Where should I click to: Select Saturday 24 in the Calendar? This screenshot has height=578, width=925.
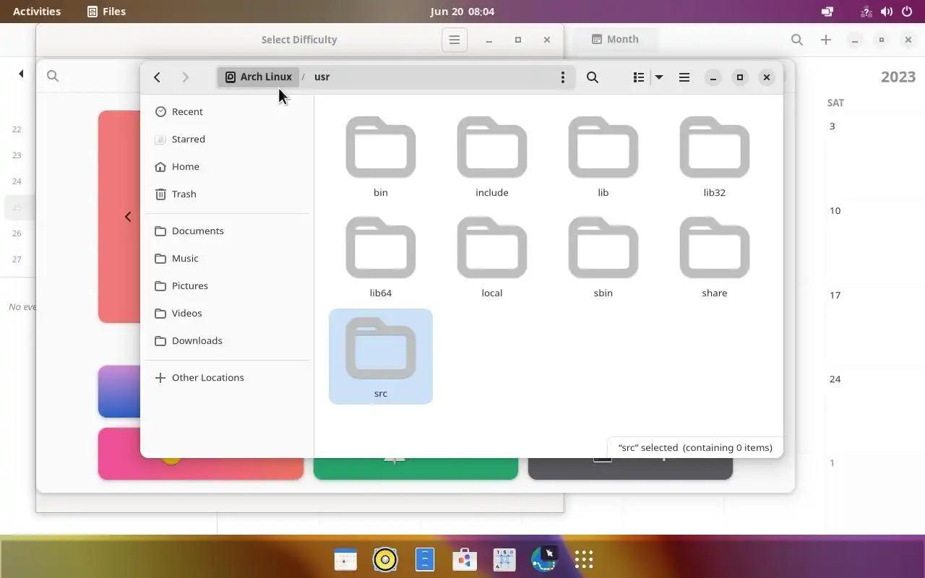(835, 379)
